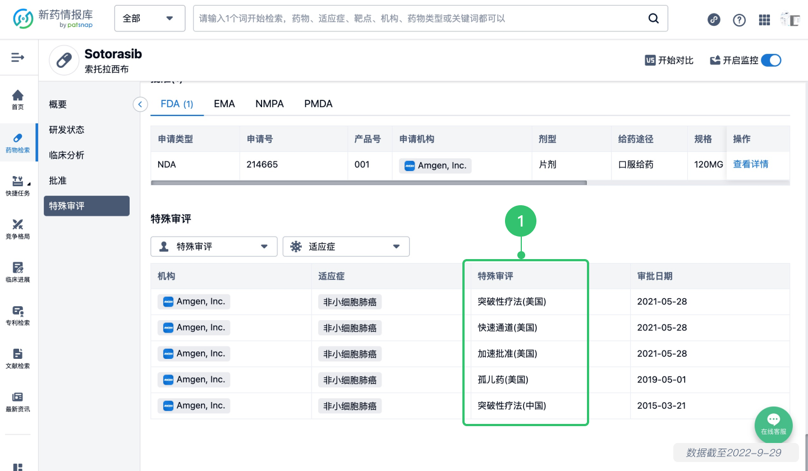808x471 pixels.
Task: Click Amgen, Inc. in 突破性疗法(美国) row
Action: click(x=194, y=302)
